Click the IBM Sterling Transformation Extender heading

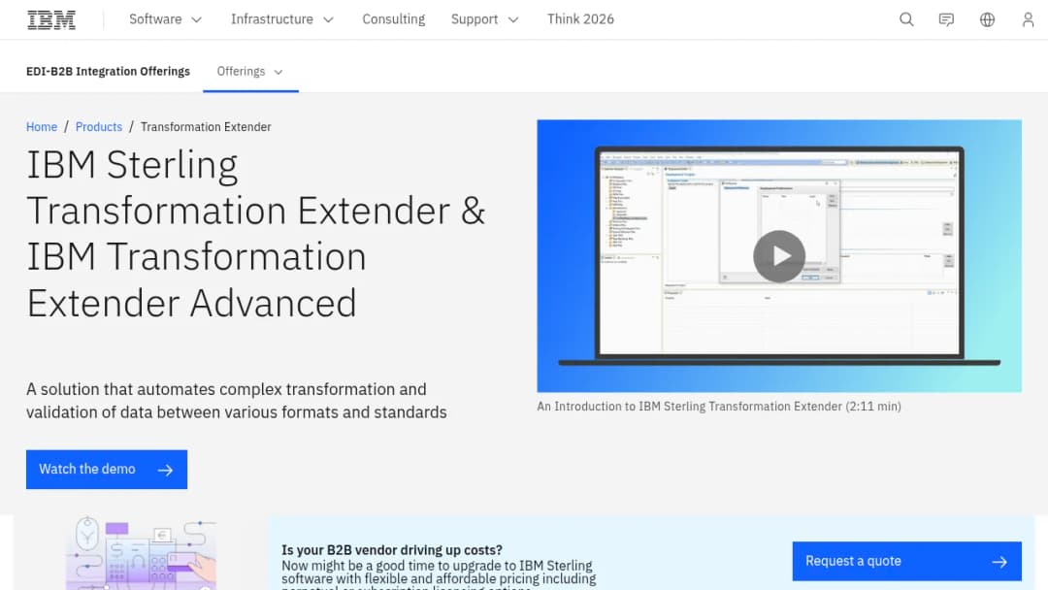tap(256, 234)
